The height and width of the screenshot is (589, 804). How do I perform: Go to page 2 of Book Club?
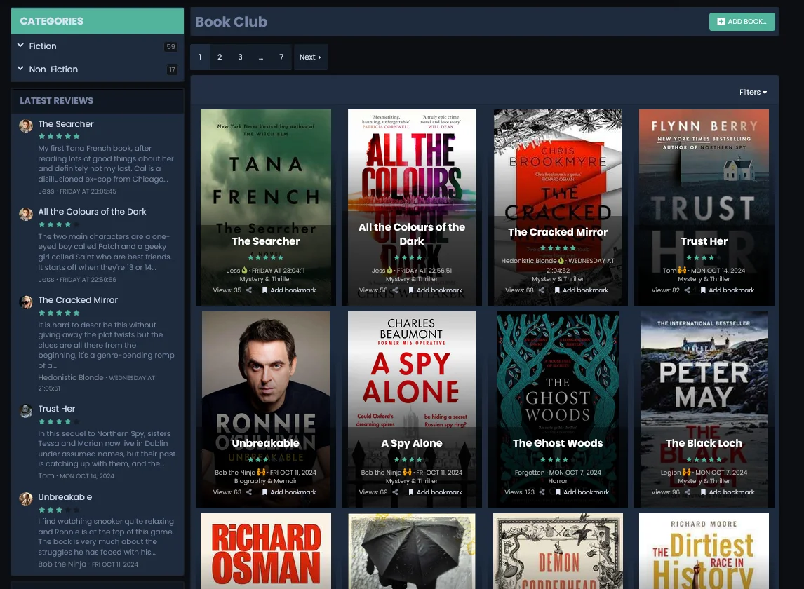220,57
